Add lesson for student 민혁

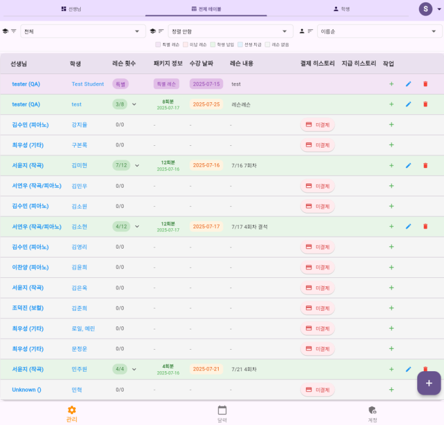pos(391,390)
